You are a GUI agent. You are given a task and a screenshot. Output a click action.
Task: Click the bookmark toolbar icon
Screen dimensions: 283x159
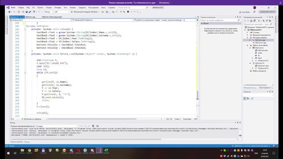128,12
